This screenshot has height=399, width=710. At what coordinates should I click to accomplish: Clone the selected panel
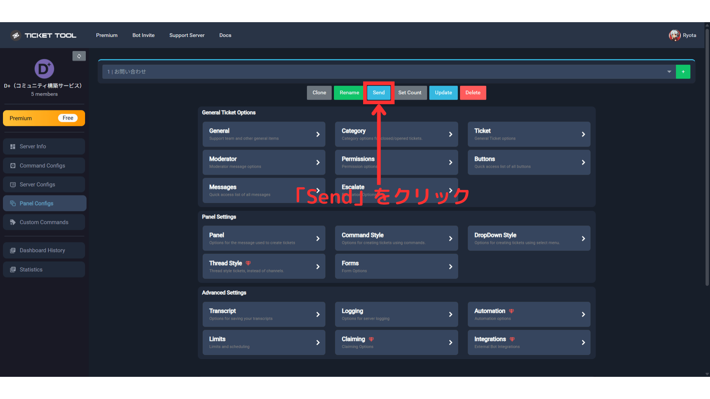[x=319, y=93]
